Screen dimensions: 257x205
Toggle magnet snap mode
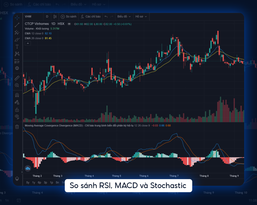17,95
